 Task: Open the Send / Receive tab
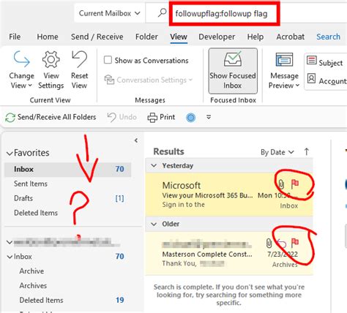tap(97, 37)
